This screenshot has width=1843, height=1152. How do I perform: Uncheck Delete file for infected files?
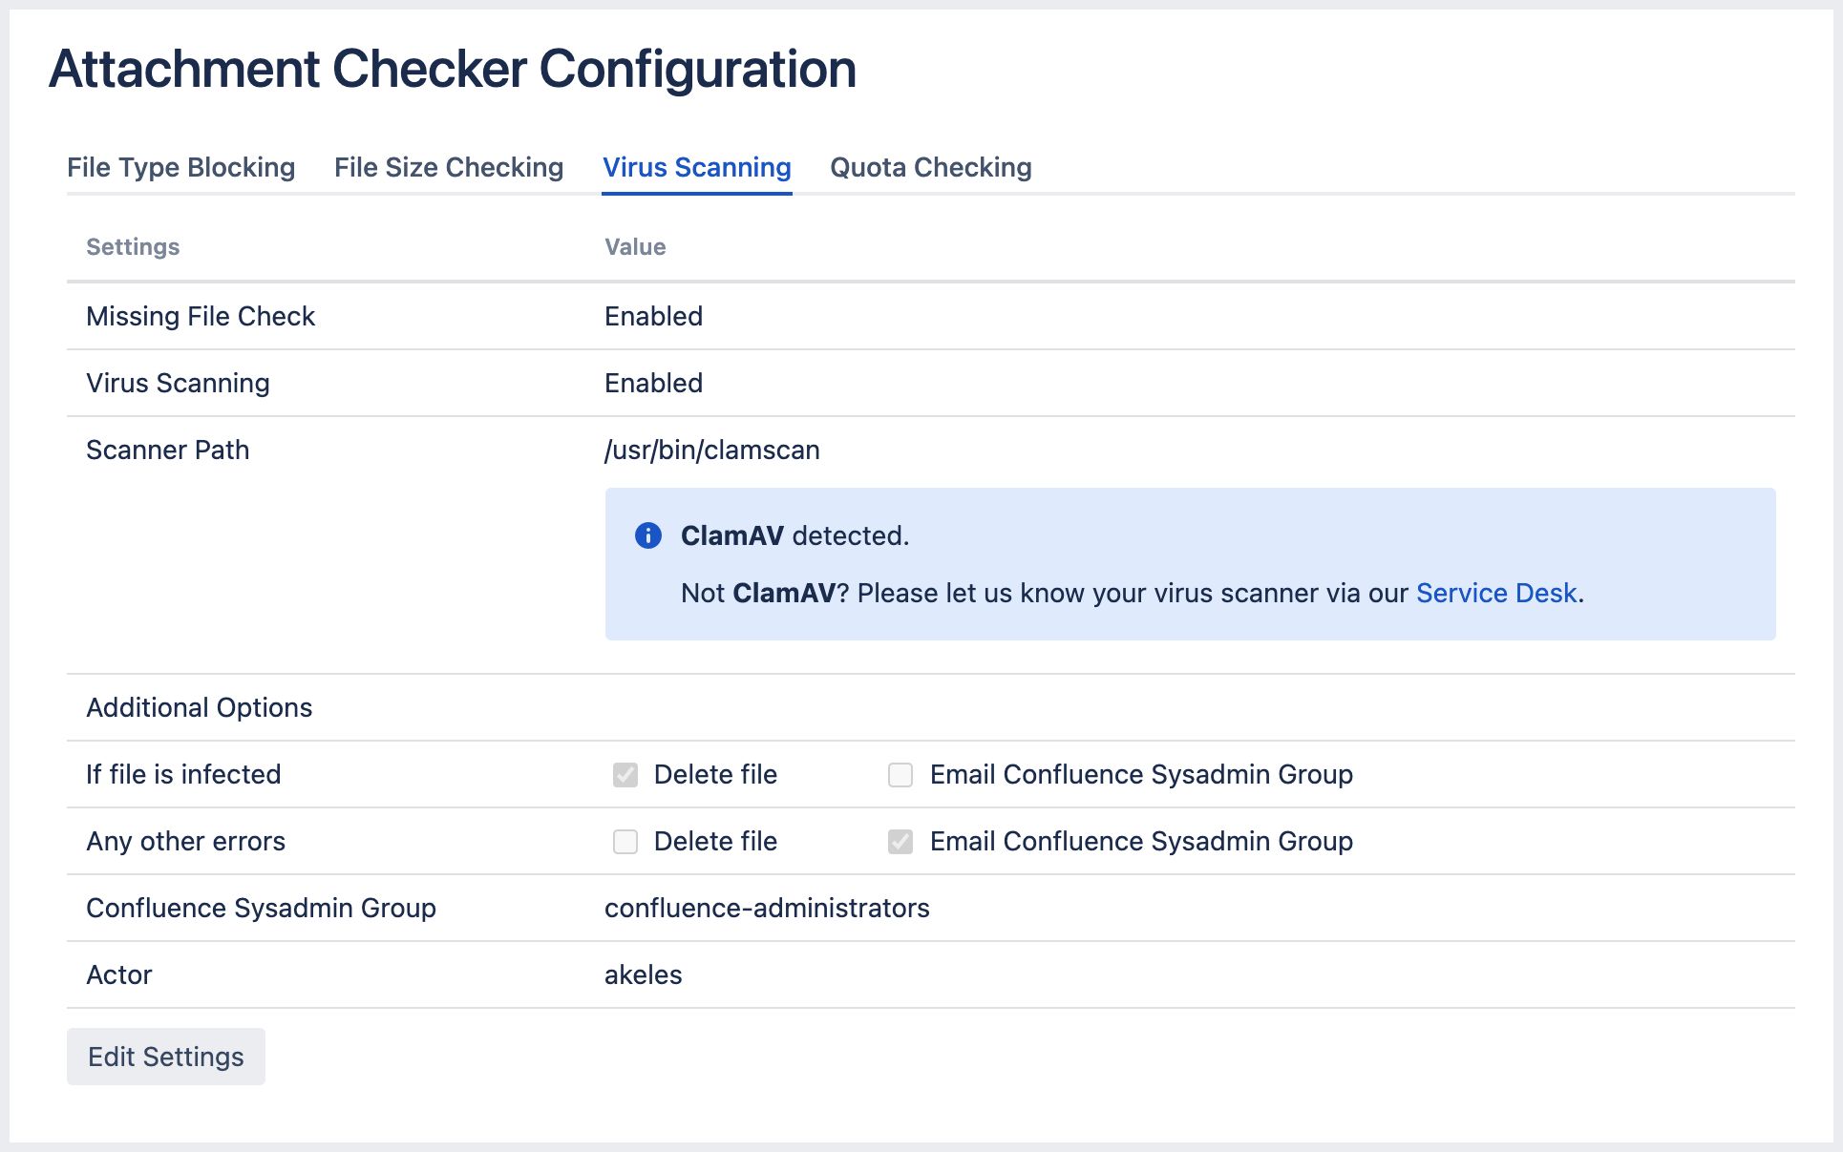point(625,775)
